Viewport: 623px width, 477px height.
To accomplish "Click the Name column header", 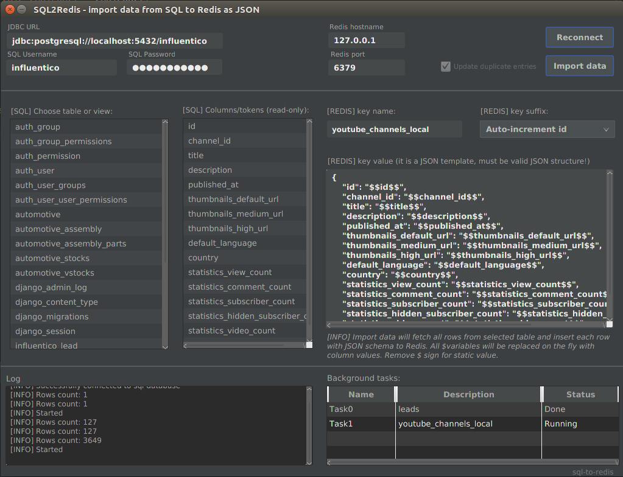I will 361,394.
